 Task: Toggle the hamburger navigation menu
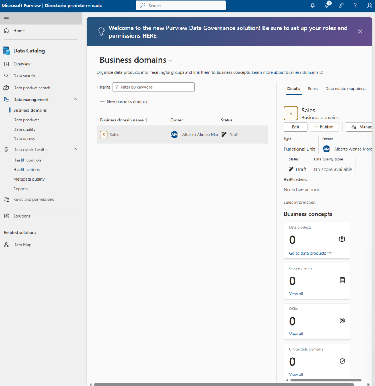(6, 18)
